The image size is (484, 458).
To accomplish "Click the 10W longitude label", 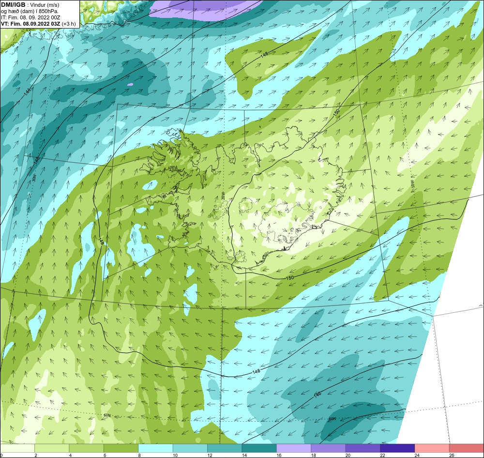I will click(412, 184).
